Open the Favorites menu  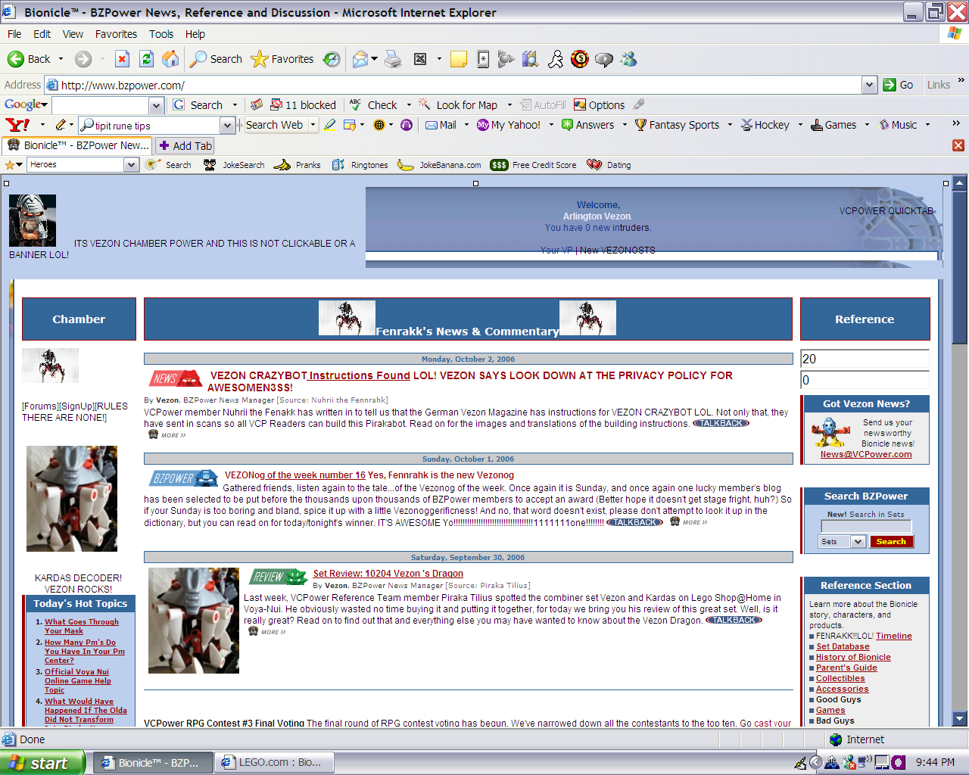116,34
